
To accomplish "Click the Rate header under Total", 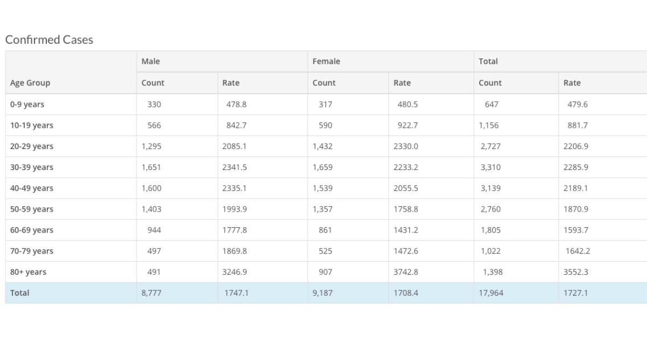I will pos(572,83).
